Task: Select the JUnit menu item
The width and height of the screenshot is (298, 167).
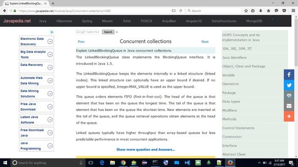Action: pyautogui.click(x=127, y=21)
